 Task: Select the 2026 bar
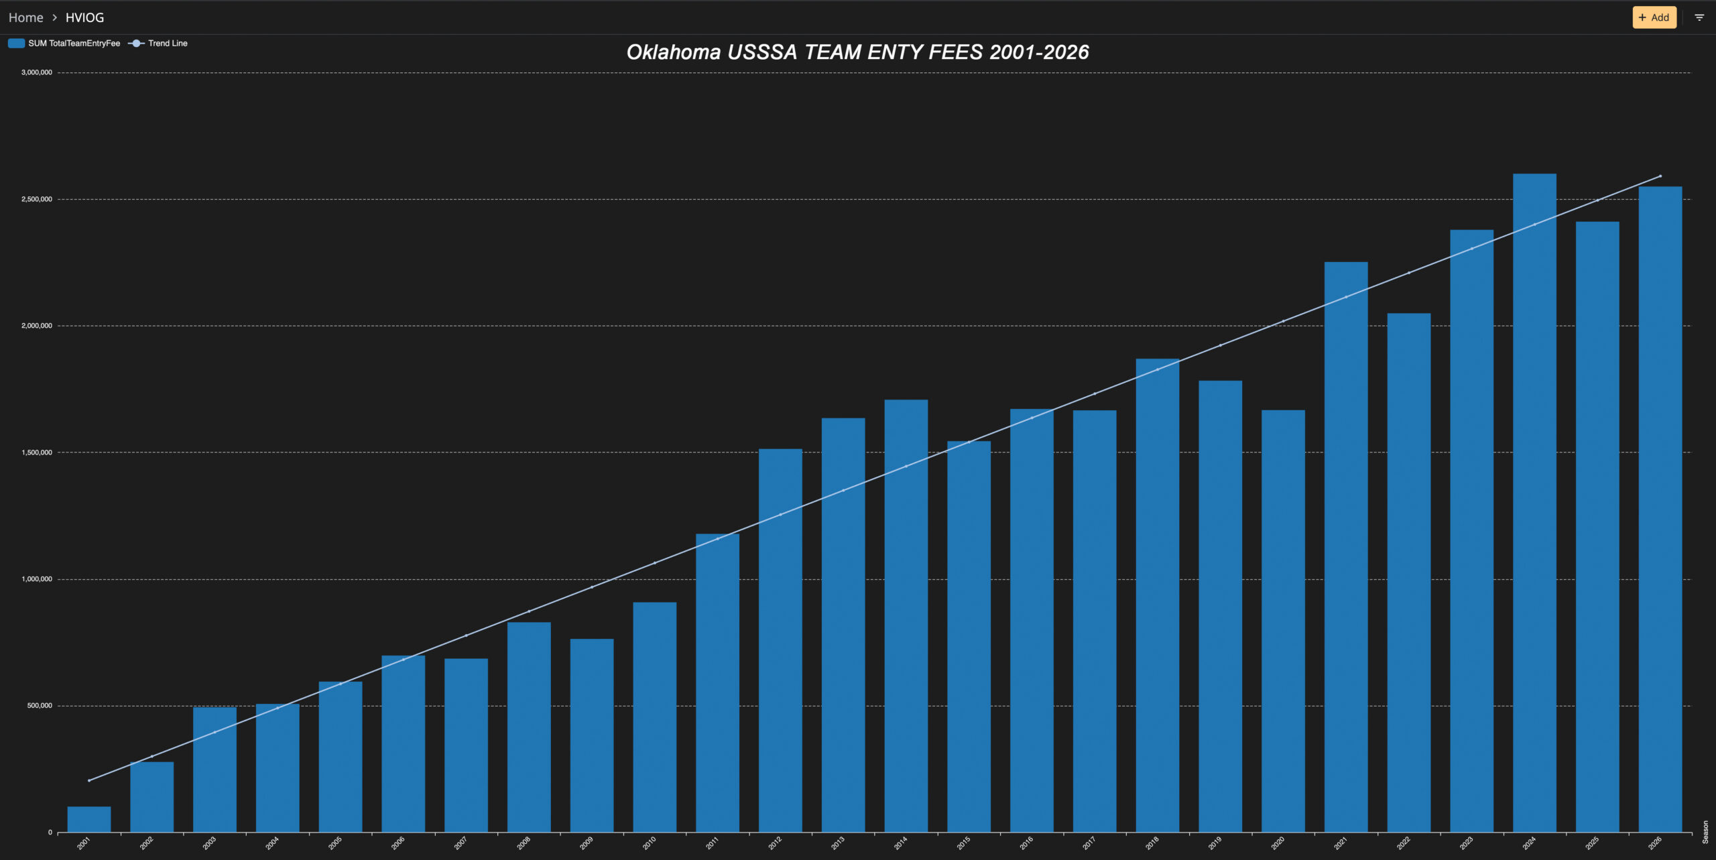point(1660,509)
